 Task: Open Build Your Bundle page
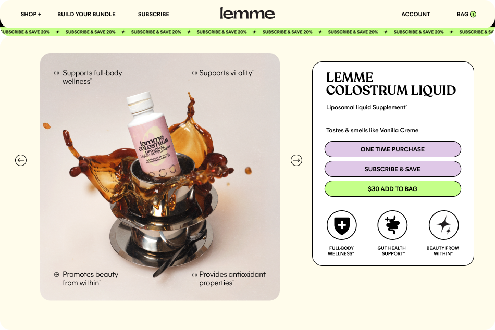(x=86, y=14)
